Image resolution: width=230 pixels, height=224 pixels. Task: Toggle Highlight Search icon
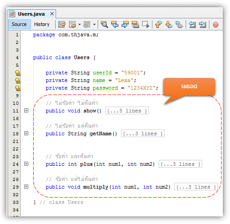pos(135,24)
